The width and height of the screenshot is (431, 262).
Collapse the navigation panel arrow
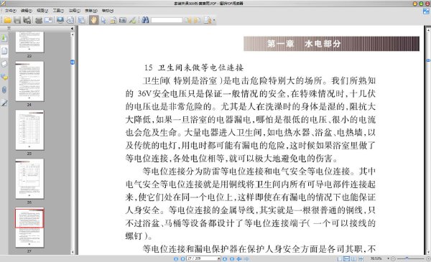pyautogui.click(x=72, y=28)
